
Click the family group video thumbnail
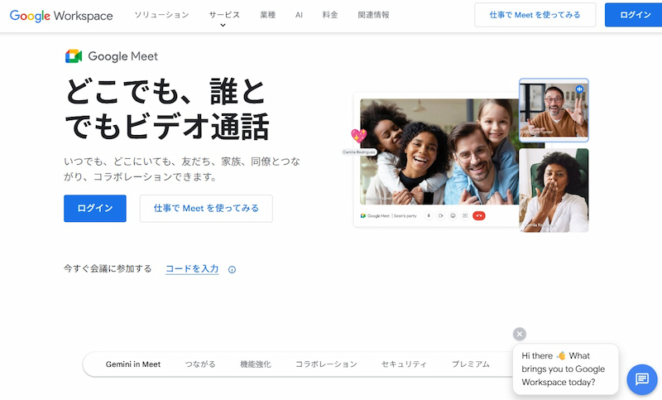tap(439, 152)
